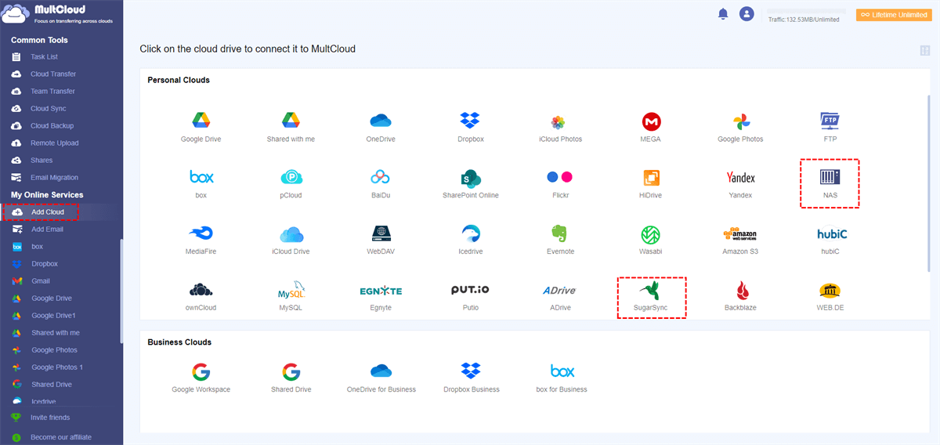Select the BaiDu cloud icon
Image resolution: width=940 pixels, height=445 pixels.
[x=381, y=177]
